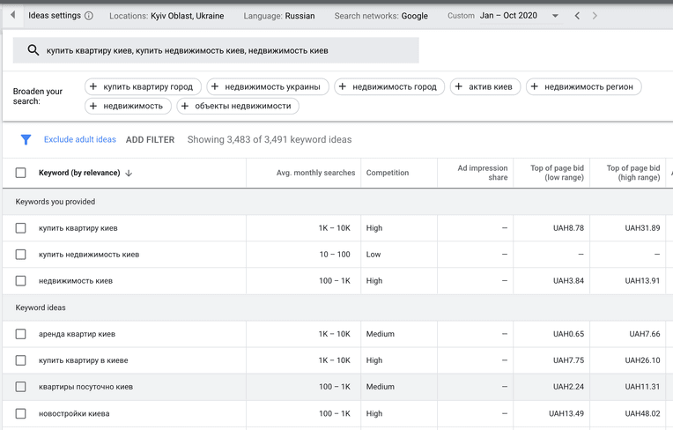The image size is (673, 430).
Task: Select keyword text 'квартиры посуточно киев'
Action: tap(85, 387)
